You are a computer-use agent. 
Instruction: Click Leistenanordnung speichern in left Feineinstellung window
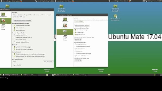(x=23, y=20)
